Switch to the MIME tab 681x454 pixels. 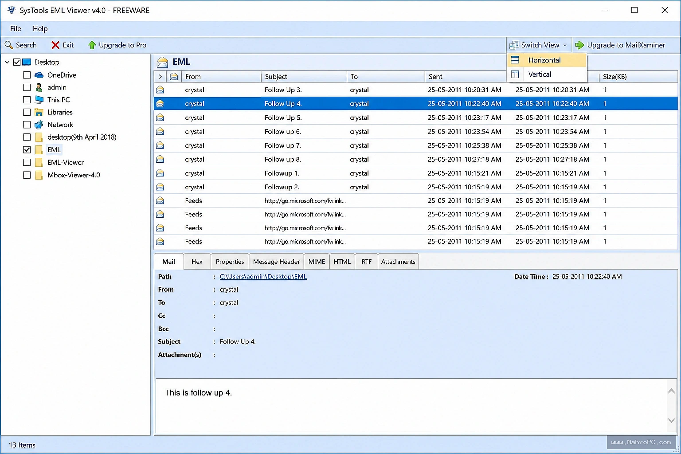click(x=317, y=262)
